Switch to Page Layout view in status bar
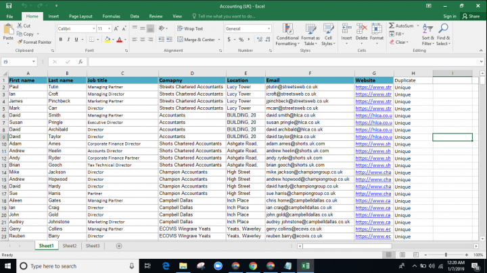The image size is (487, 273). click(402, 255)
